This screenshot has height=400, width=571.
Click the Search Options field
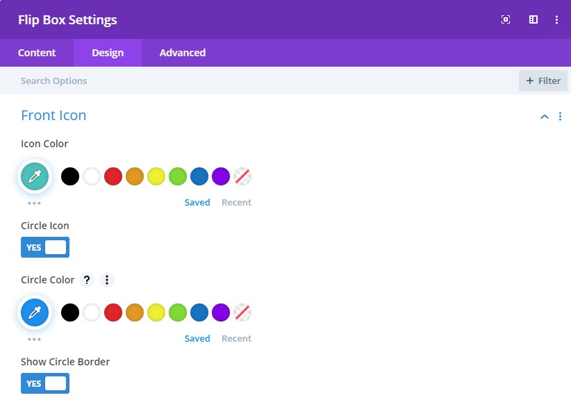208,81
